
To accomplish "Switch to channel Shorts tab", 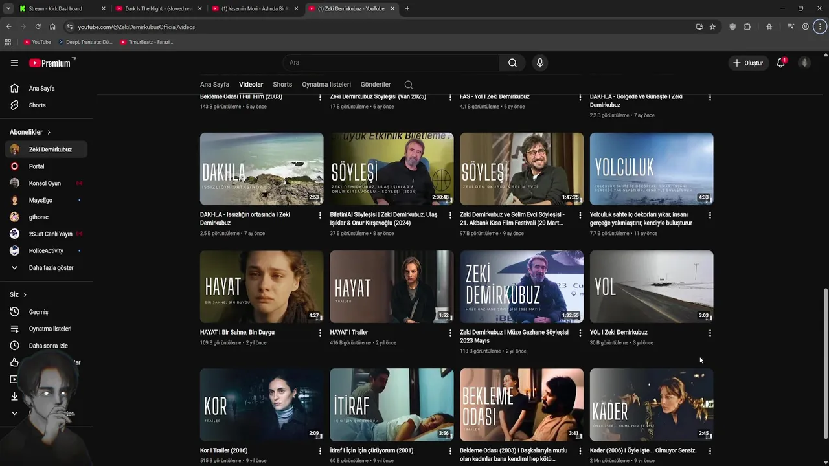I will [282, 85].
